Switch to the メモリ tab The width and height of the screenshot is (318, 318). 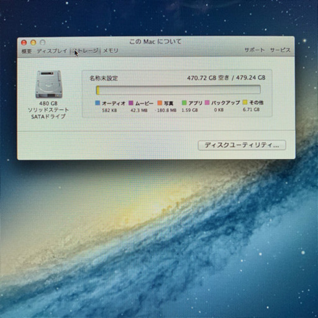111,50
